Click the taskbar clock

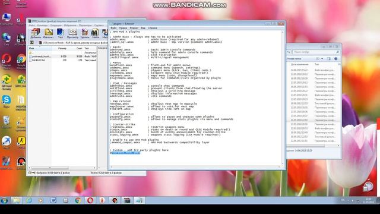[368, 200]
